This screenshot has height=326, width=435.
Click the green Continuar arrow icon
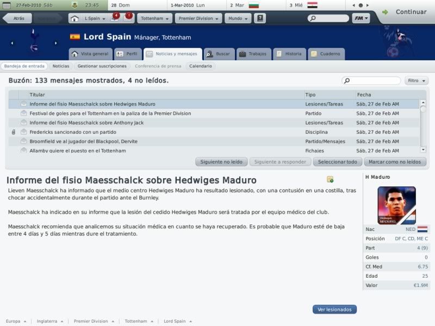(x=385, y=12)
